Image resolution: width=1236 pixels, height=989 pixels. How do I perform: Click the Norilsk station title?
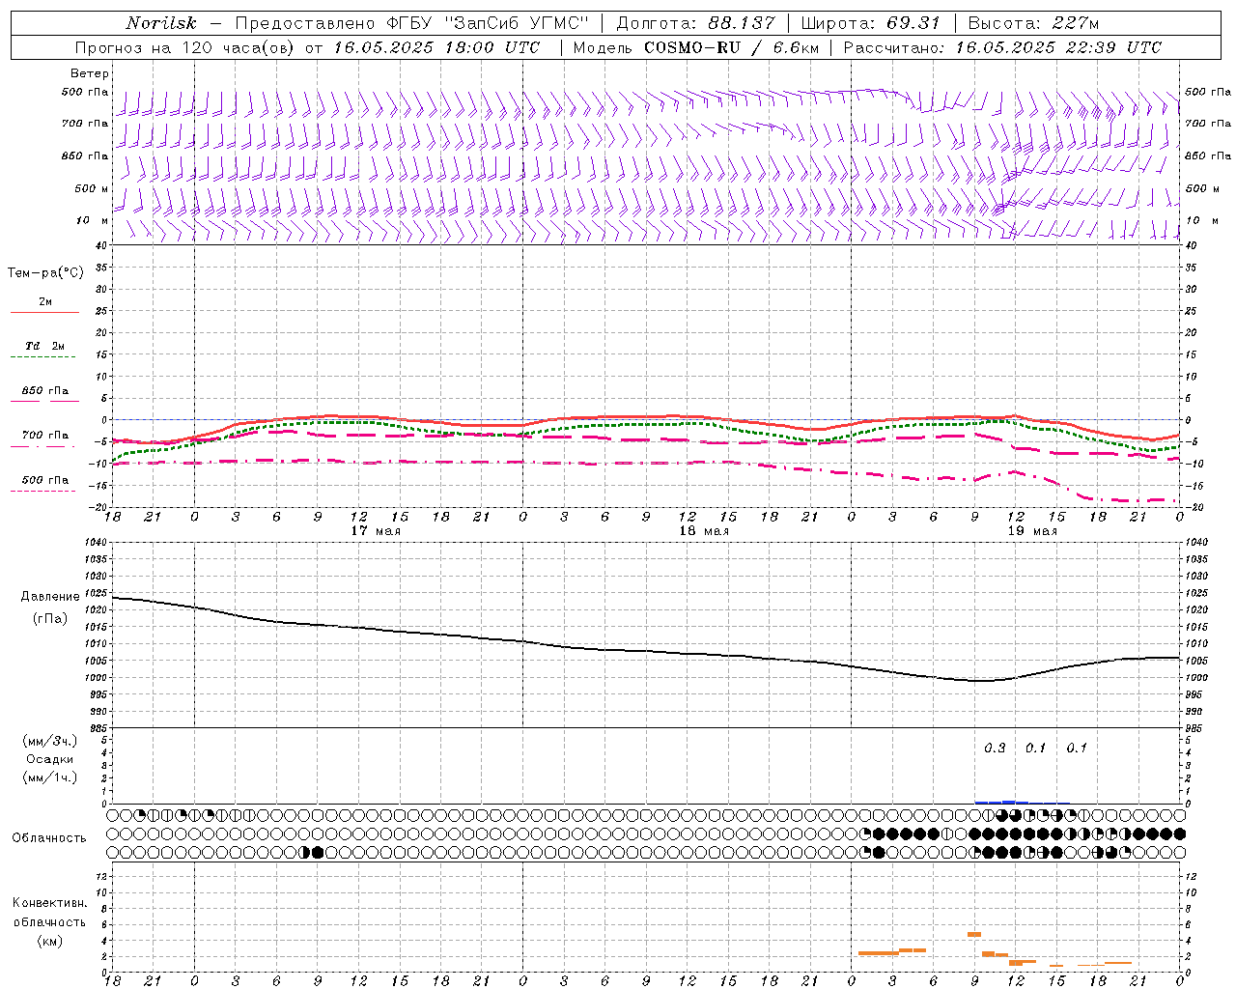coord(160,23)
